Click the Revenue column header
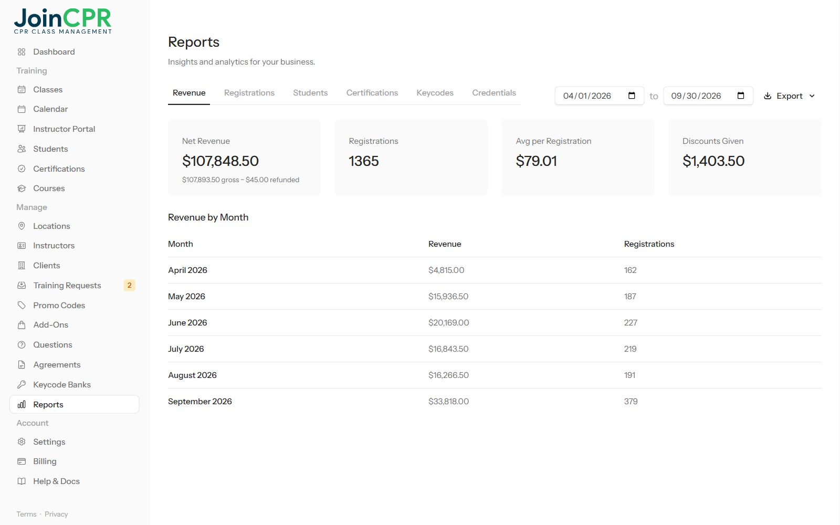Screen dimensions: 840x525 (445, 244)
